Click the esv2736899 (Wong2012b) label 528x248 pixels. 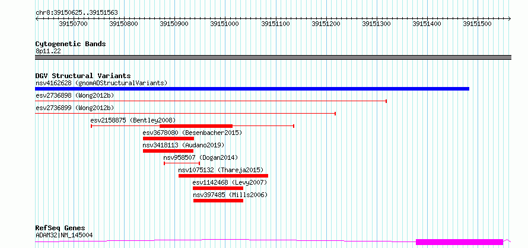pyautogui.click(x=75, y=108)
